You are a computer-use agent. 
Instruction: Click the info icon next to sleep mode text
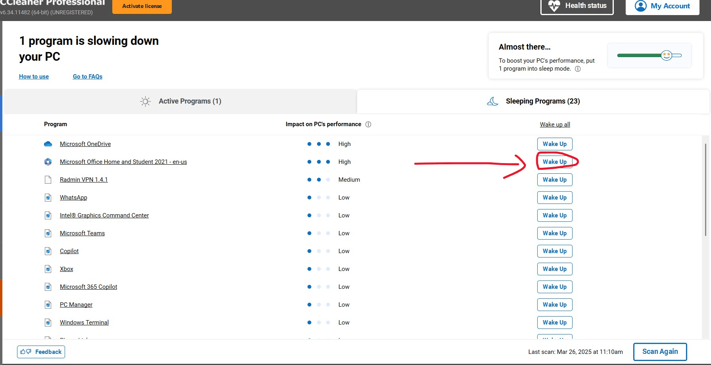[578, 69]
